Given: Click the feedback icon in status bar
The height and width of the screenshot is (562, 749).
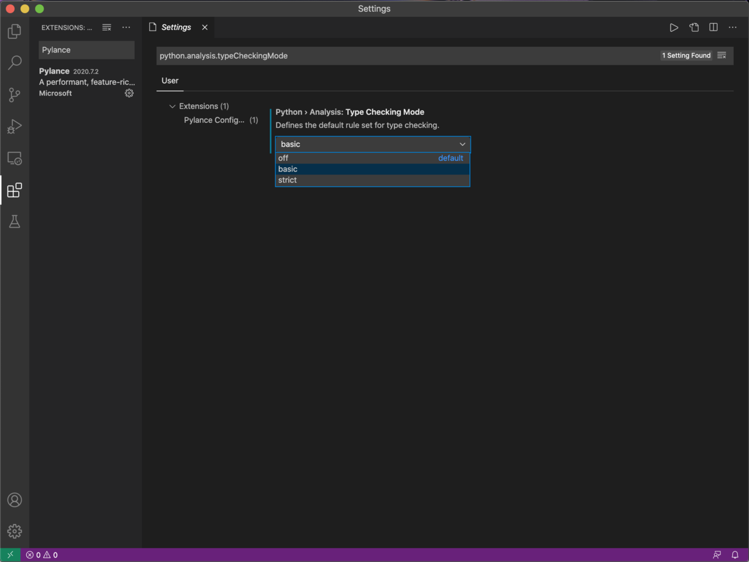Looking at the screenshot, I should (x=717, y=555).
